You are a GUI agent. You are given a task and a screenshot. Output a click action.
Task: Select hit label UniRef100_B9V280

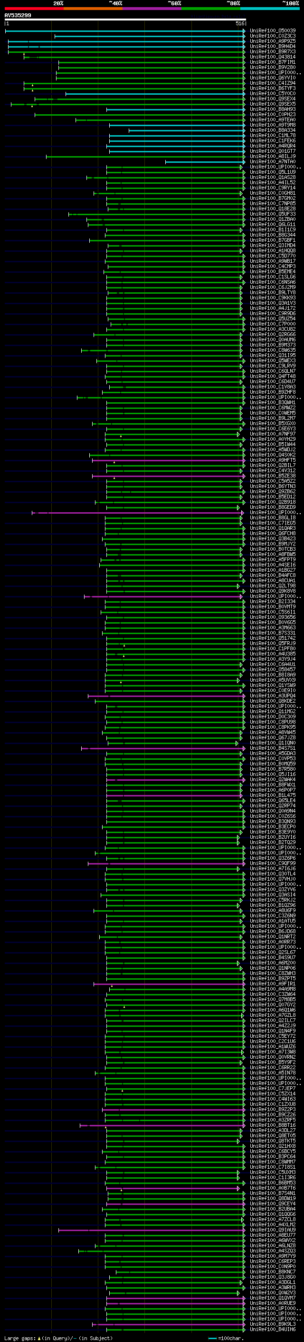[x=273, y=67]
